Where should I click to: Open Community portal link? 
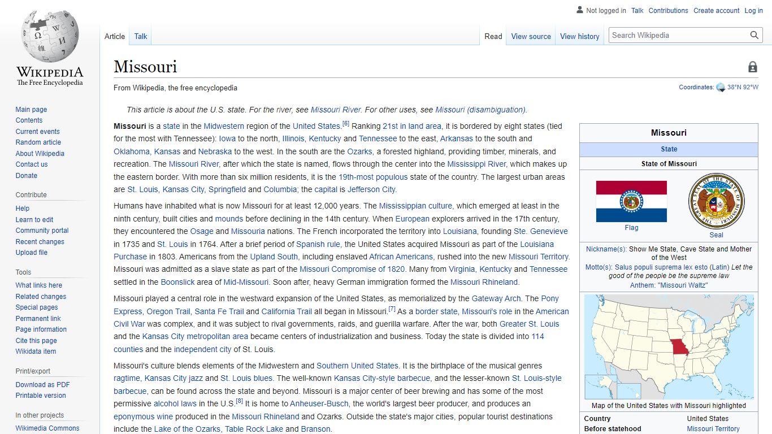click(x=42, y=231)
